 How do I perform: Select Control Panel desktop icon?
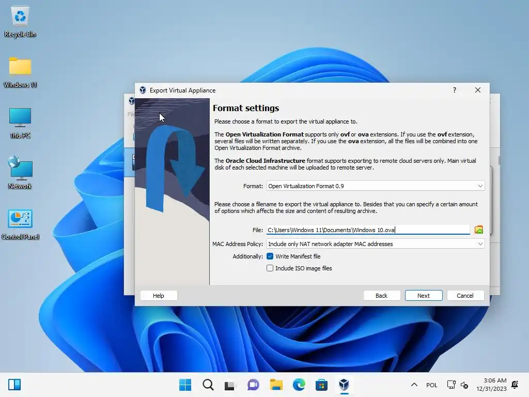20,224
